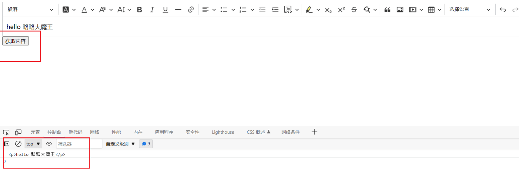Expand the code block language arrow
The height and width of the screenshot is (177, 519).
296,10
